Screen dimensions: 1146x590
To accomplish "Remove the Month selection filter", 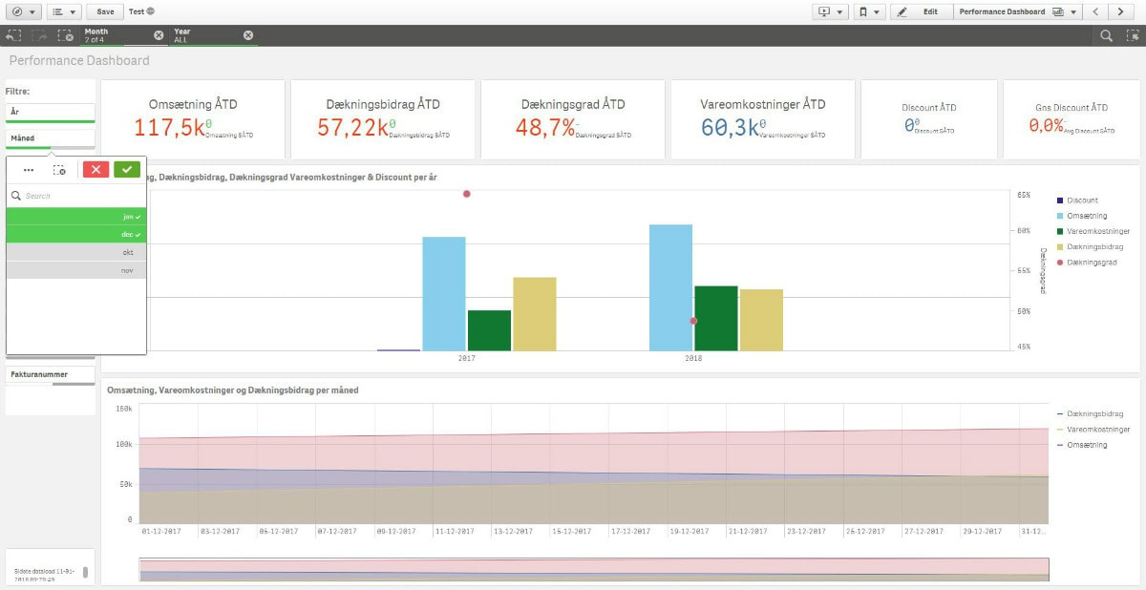I will 159,35.
